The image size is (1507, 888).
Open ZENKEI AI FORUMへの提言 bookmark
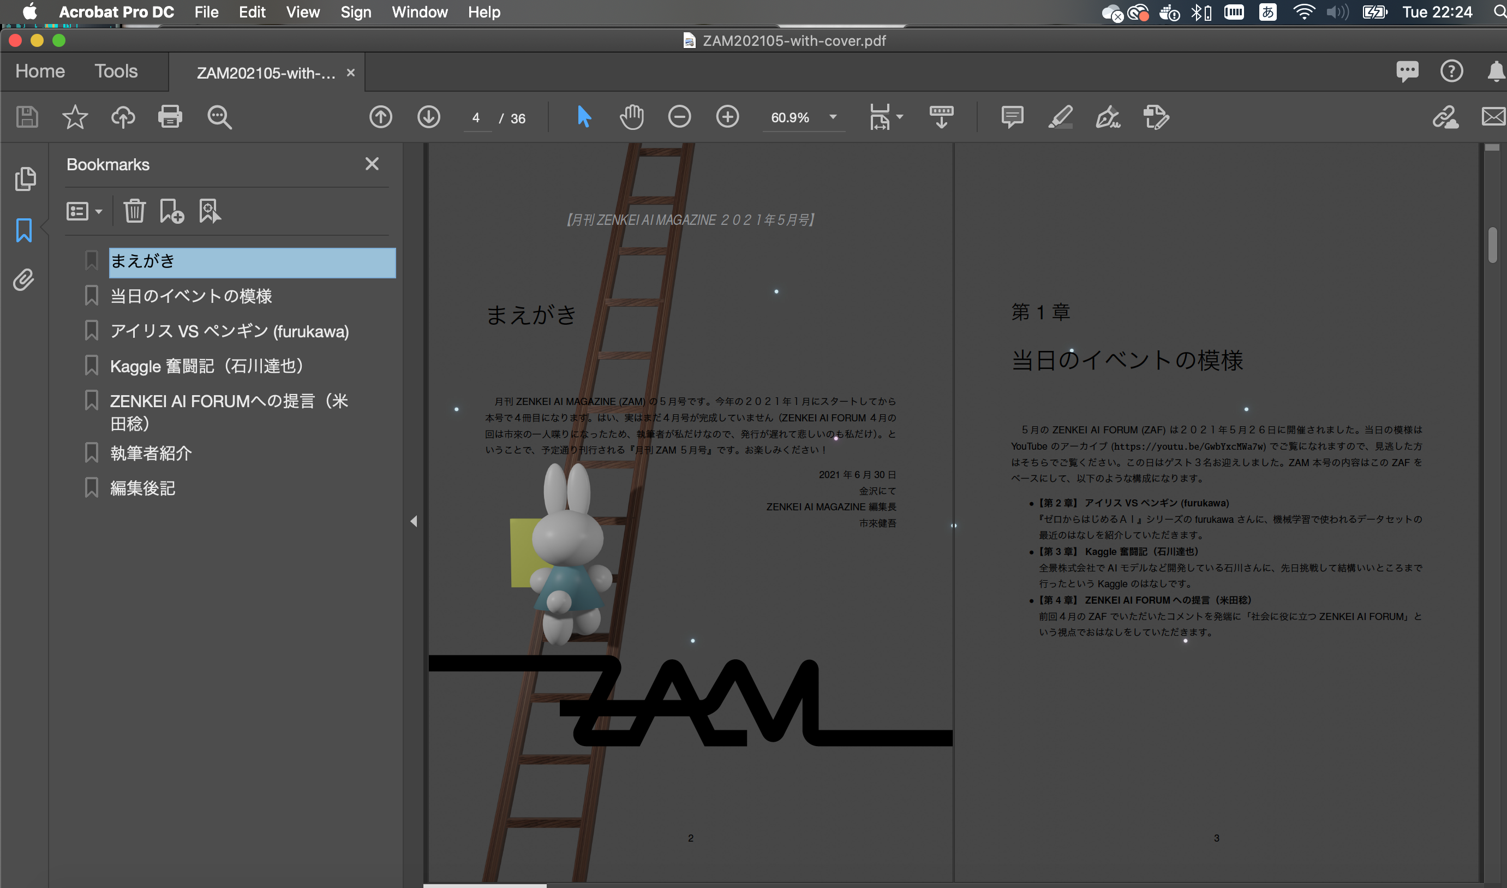(229, 412)
